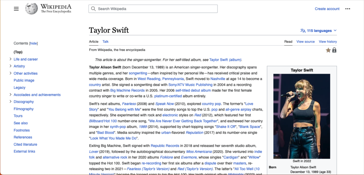
Task: Go to Tours section
Action: pos(18,116)
